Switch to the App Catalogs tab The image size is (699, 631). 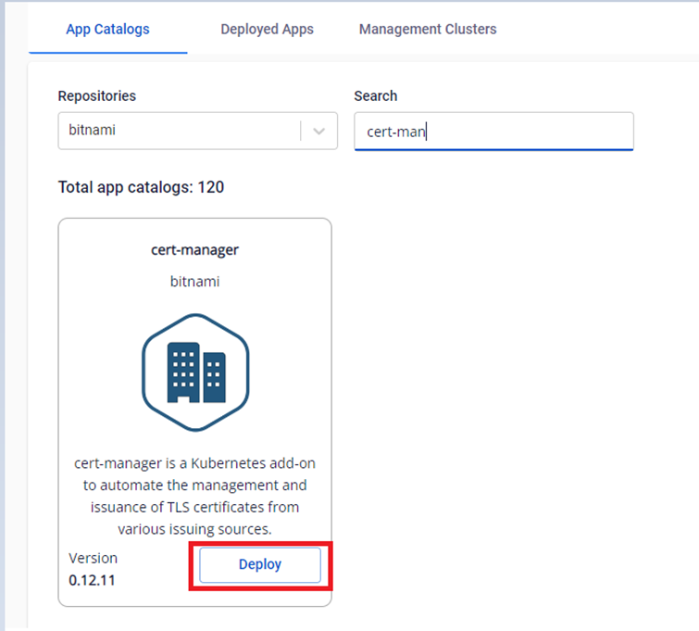pyautogui.click(x=107, y=30)
